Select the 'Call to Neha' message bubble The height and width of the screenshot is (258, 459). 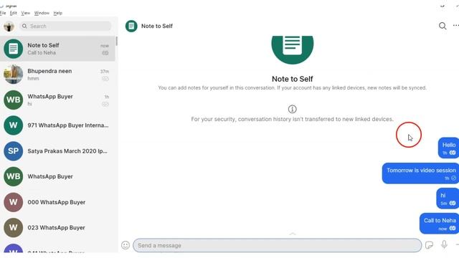[439, 224]
